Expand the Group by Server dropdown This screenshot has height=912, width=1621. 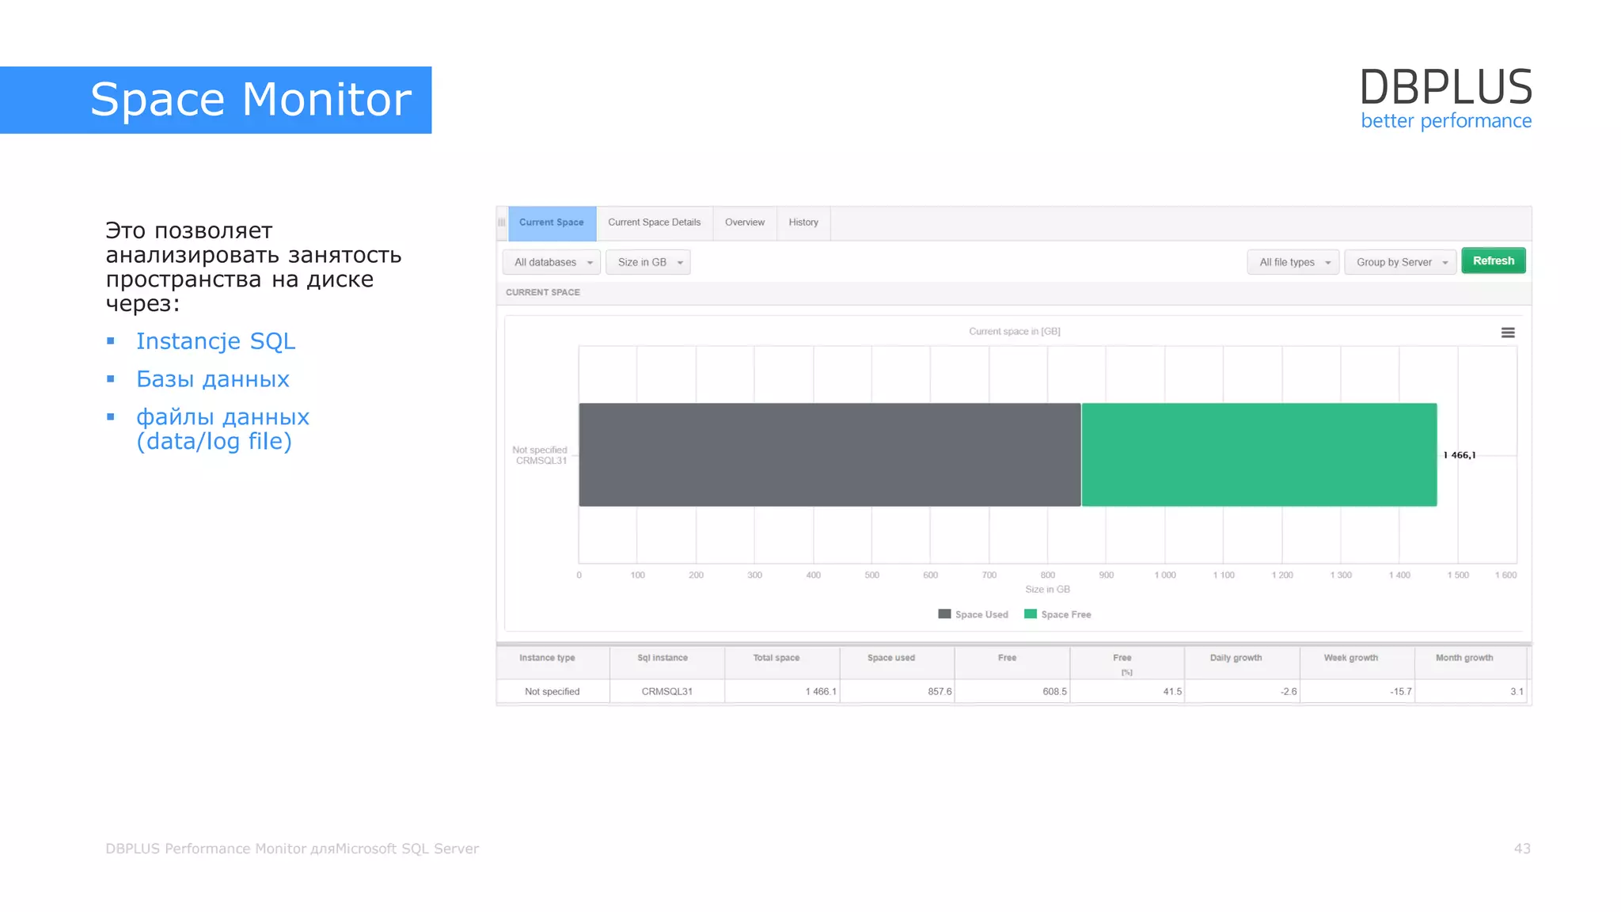pos(1399,262)
